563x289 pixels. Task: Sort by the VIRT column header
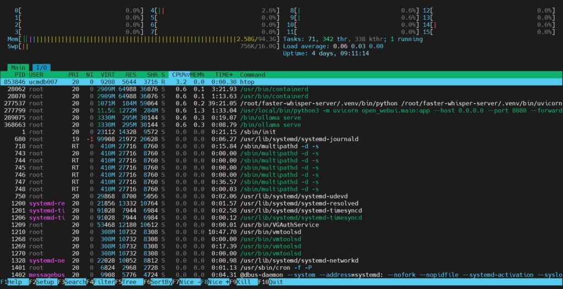[x=108, y=75]
